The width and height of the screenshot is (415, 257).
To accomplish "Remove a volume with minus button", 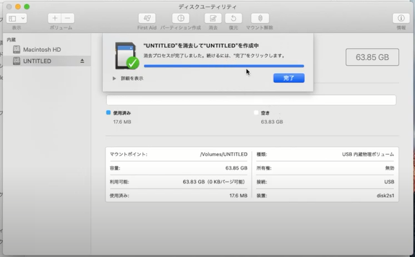I will click(x=68, y=19).
